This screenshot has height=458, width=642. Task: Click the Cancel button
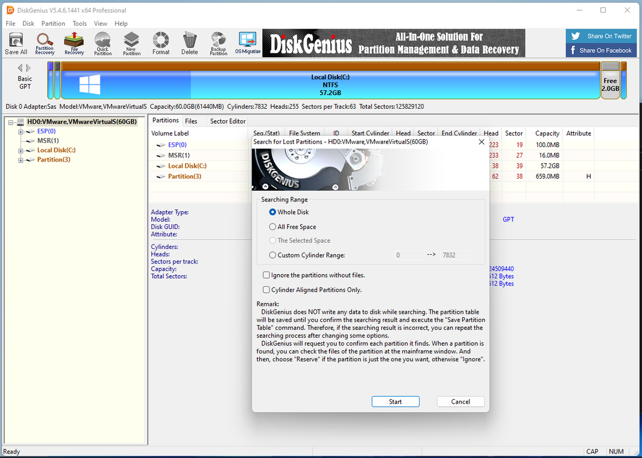point(461,401)
